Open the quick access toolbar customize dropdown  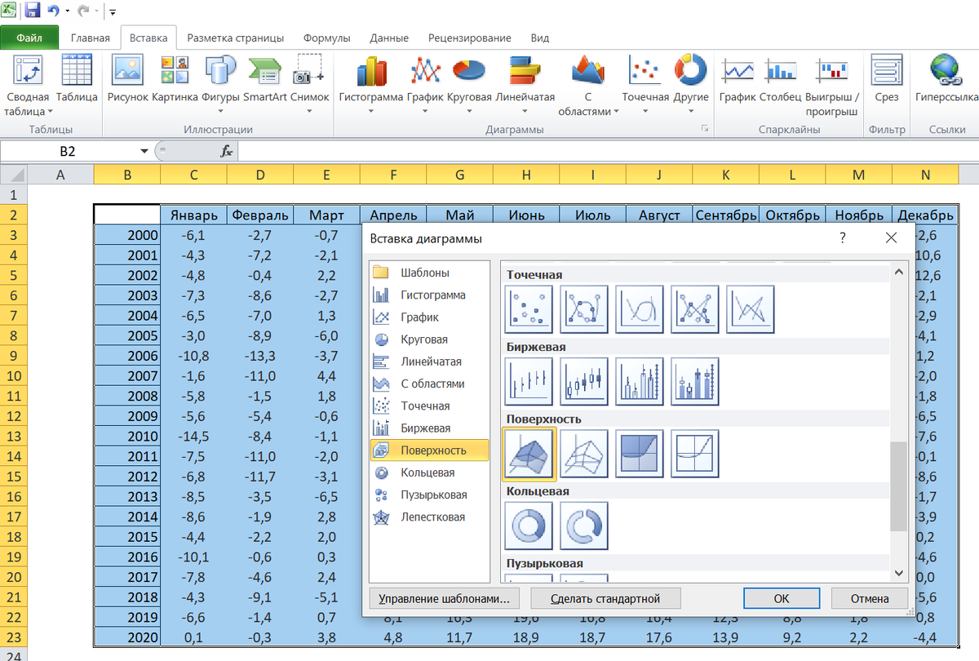pos(113,12)
